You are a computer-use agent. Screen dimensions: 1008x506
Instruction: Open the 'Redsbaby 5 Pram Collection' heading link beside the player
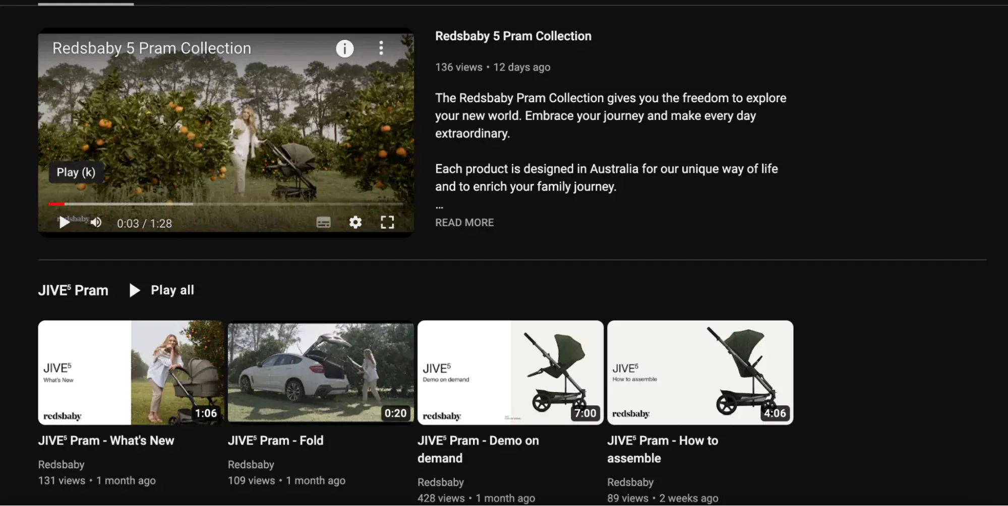(513, 36)
